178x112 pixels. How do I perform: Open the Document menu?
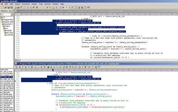[x=26, y=4]
